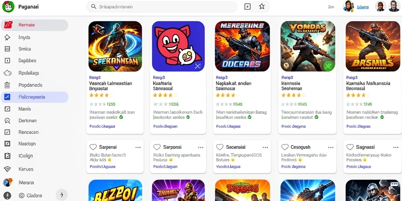Image resolution: width=402 pixels, height=201 pixels.
Task: Select Remate in the sidebar
Action: 35,25
